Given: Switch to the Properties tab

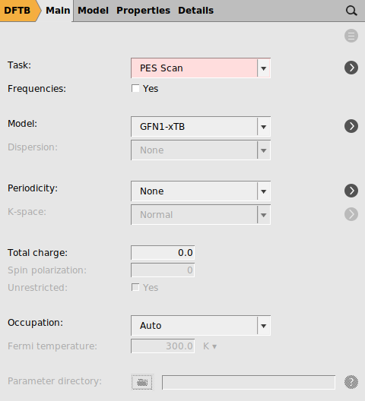Looking at the screenshot, I should point(143,11).
